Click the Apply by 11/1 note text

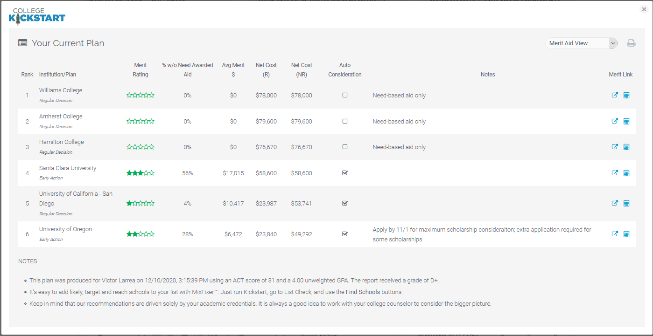coord(482,234)
